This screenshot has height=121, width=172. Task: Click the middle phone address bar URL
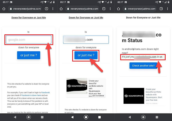[84, 9]
